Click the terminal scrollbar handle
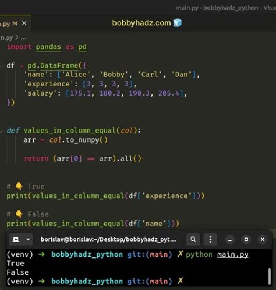276x290 pixels. click(x=269, y=276)
